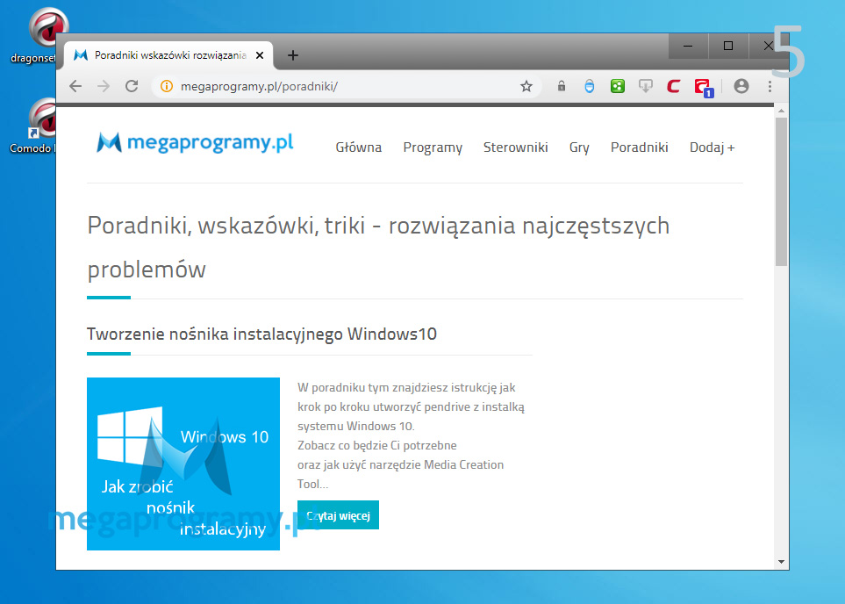Screen dimensions: 845x604
Task: Open the Główna menu item
Action: coord(358,147)
